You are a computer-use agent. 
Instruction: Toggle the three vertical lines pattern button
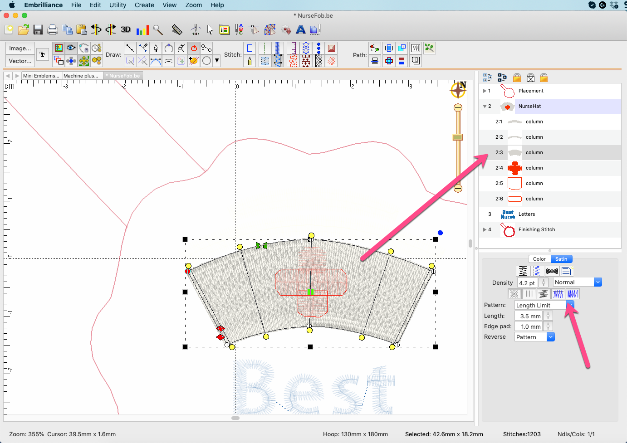(529, 294)
